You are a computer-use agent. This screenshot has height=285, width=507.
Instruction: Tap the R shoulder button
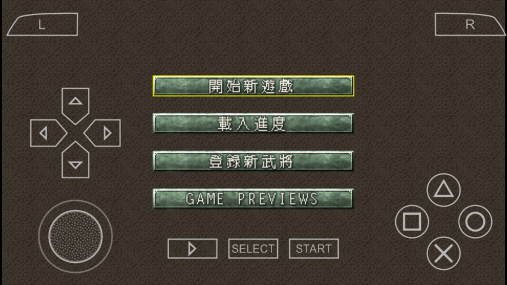point(470,24)
